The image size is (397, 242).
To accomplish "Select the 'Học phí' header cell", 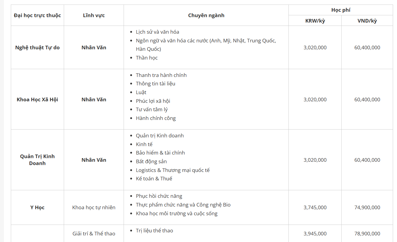I will (341, 10).
